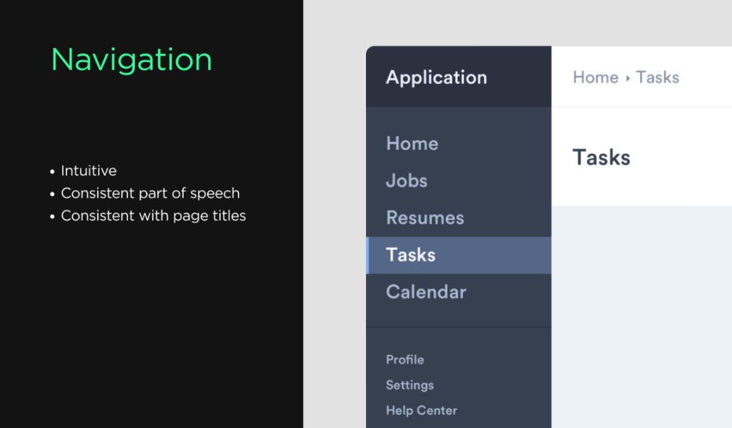Click the Intuitive bullet point

88,171
